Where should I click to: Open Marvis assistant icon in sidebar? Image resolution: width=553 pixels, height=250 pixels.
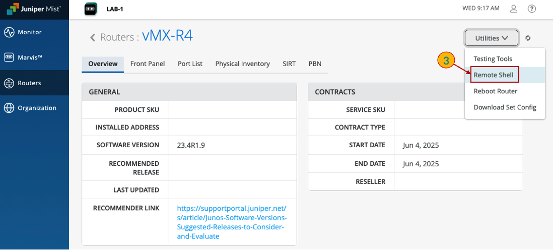[9, 57]
